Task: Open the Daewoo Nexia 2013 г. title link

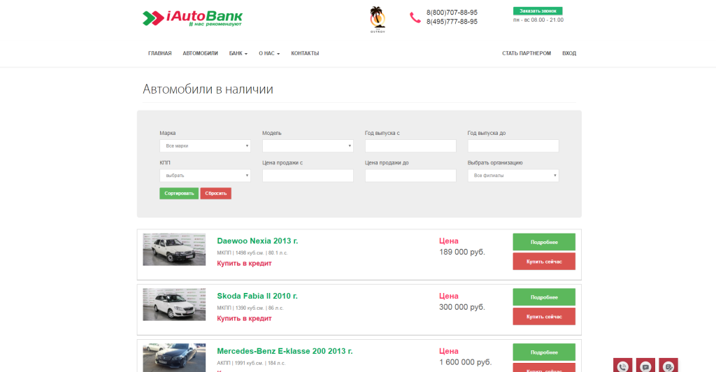Action: click(x=257, y=241)
